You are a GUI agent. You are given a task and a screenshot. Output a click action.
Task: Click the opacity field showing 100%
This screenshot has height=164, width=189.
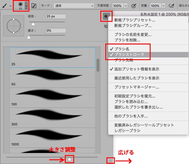[x=118, y=6]
